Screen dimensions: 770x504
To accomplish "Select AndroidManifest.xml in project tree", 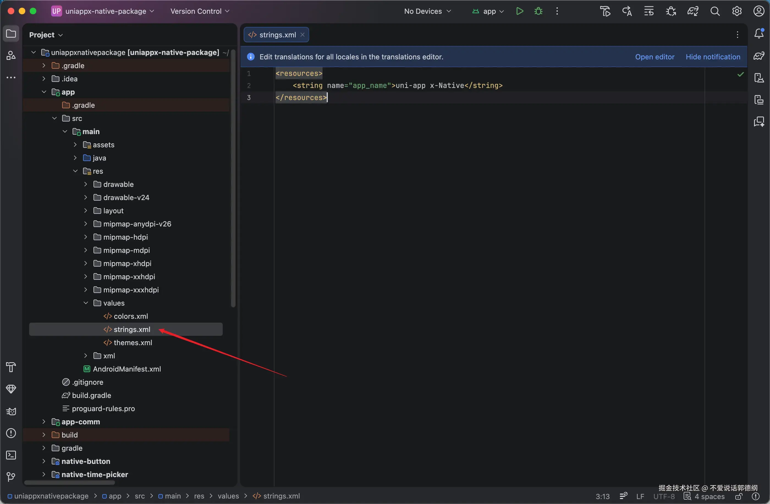I will 127,369.
